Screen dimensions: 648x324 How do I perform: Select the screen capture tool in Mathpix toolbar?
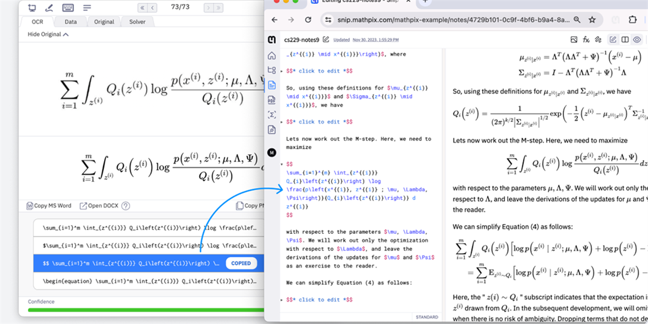tap(32, 8)
